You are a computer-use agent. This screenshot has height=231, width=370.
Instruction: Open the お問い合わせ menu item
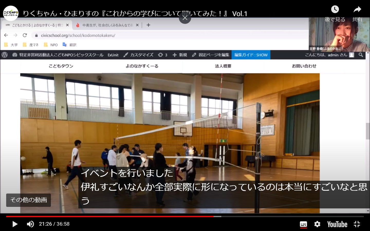coord(304,66)
